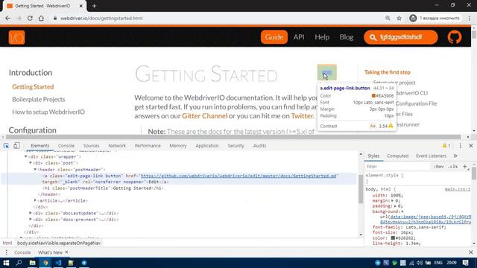Add a new style rule with plus icon
Image resolution: width=477 pixels, height=268 pixels.
465,167
